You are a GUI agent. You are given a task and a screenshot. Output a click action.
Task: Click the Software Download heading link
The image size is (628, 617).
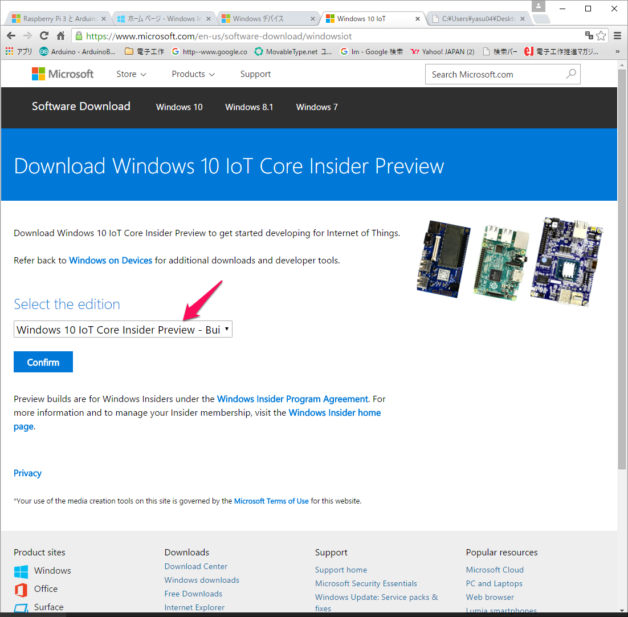[81, 106]
